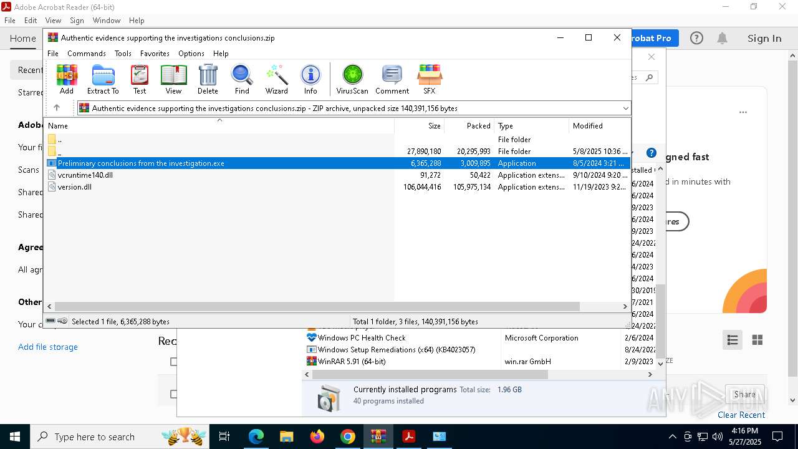This screenshot has height=449, width=798.
Task: Open Firefox from the taskbar
Action: pos(317,437)
